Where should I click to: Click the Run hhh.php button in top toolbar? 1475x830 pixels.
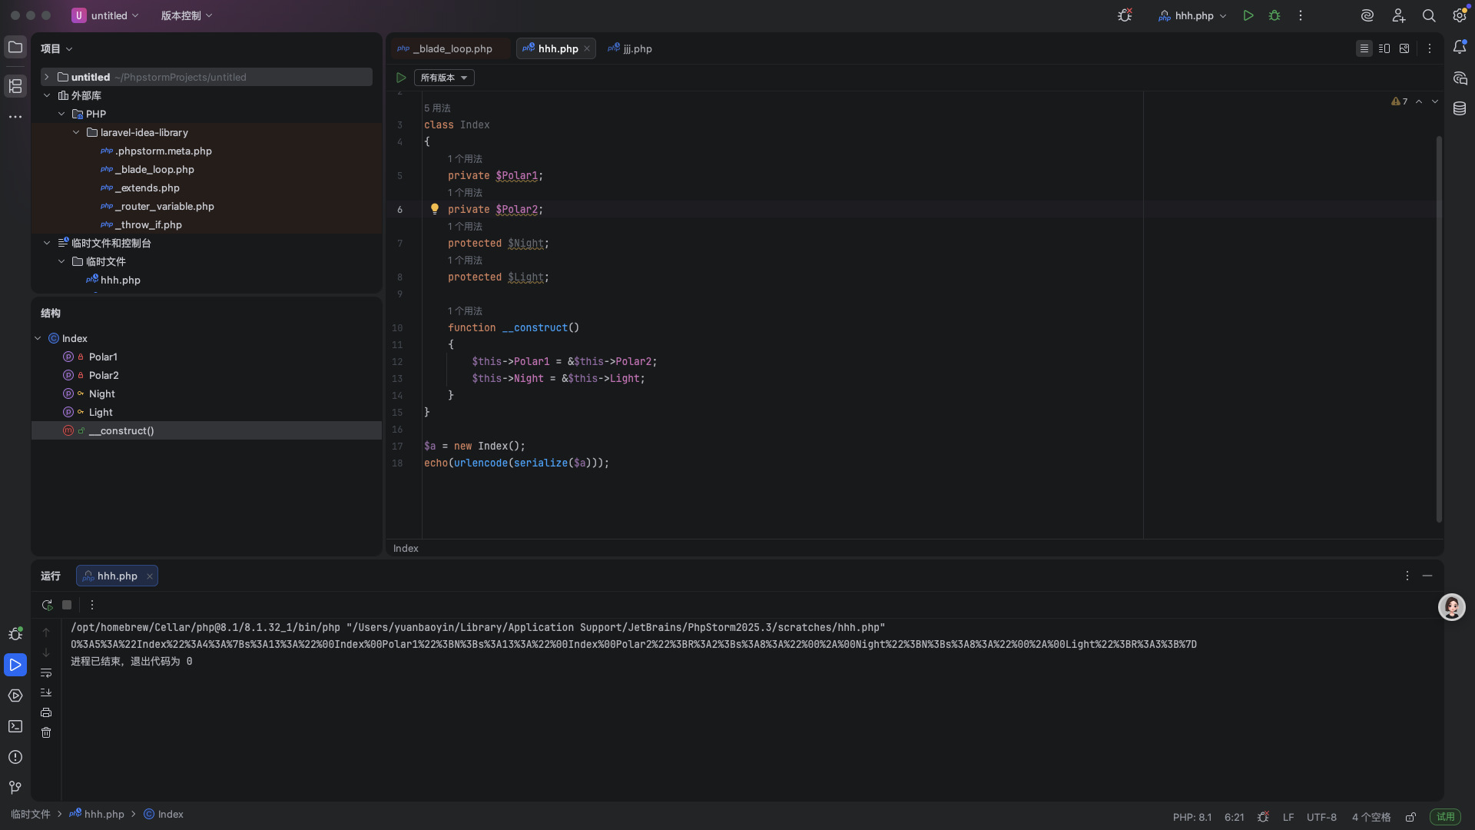click(x=1248, y=15)
